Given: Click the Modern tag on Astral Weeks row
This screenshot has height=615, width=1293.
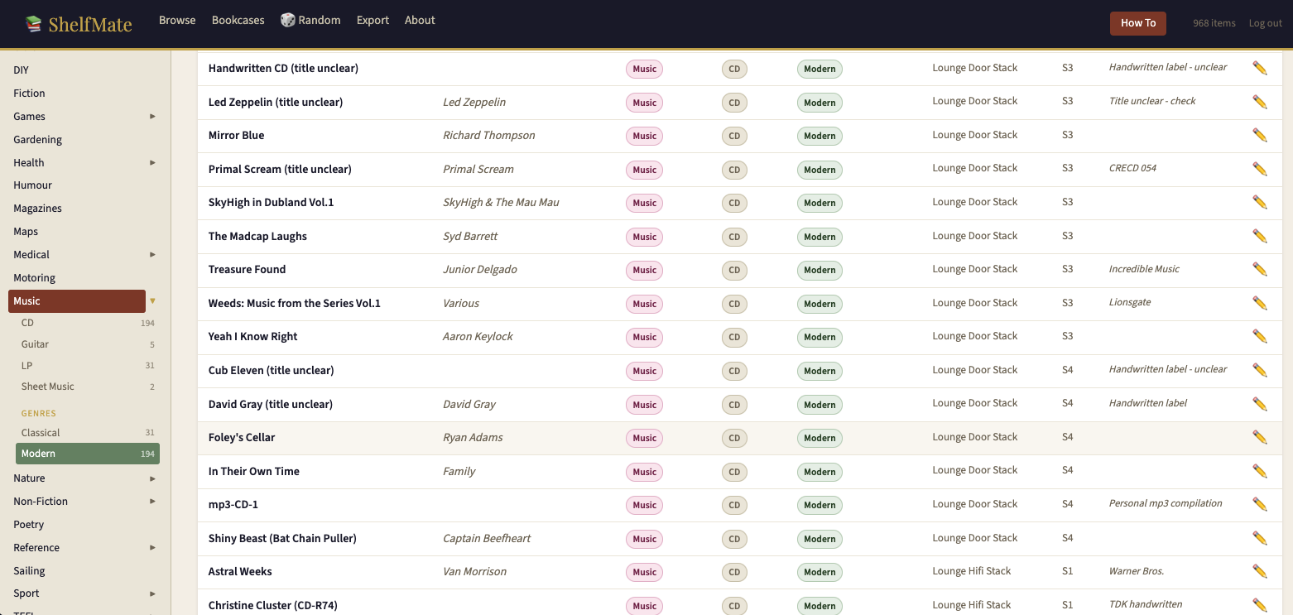Looking at the screenshot, I should pyautogui.click(x=820, y=572).
